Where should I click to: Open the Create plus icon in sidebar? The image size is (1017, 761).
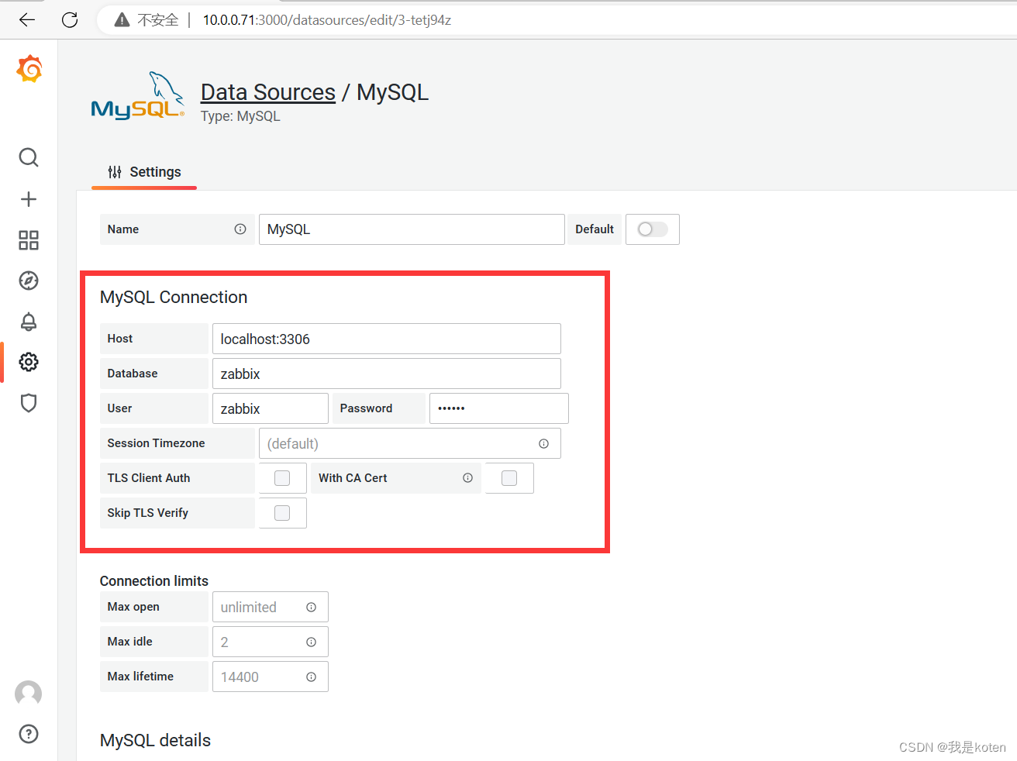[29, 199]
